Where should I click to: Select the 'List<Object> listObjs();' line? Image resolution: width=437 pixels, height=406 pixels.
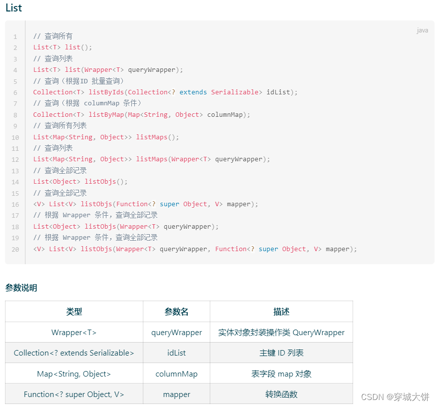[80, 182]
